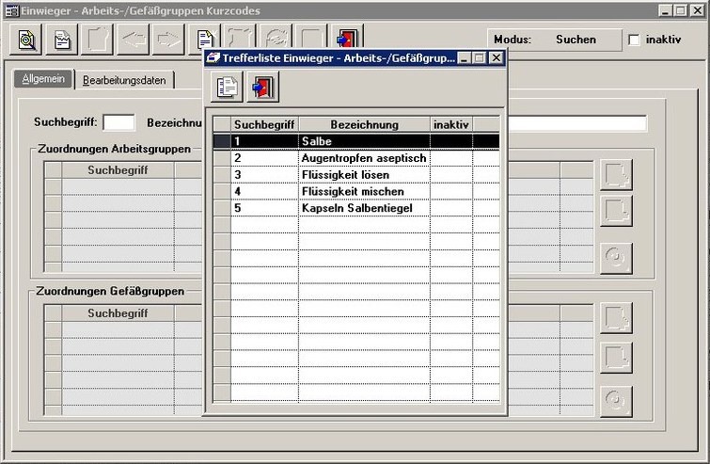The image size is (710, 464).
Task: Click the greyed tool icon left of the refresh arrows
Action: tap(240, 38)
